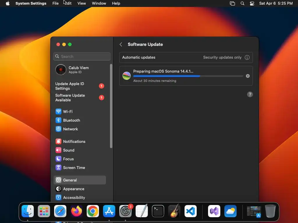
Task: Click the 'Calub Viem' name
Action: tap(79, 68)
